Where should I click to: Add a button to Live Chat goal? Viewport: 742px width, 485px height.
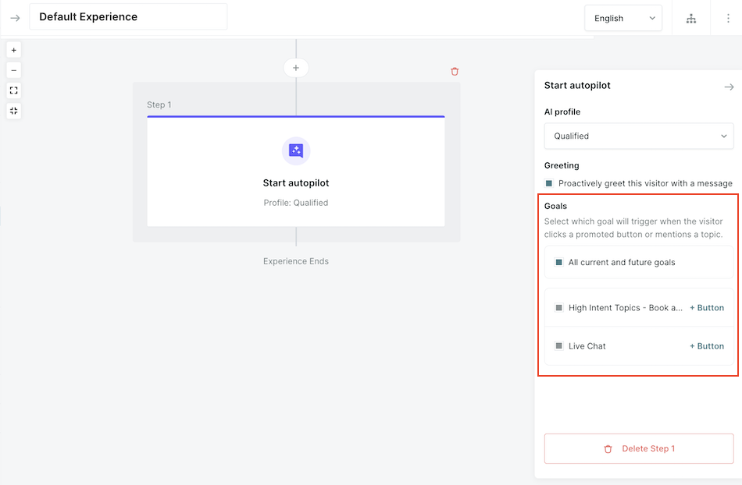click(707, 345)
